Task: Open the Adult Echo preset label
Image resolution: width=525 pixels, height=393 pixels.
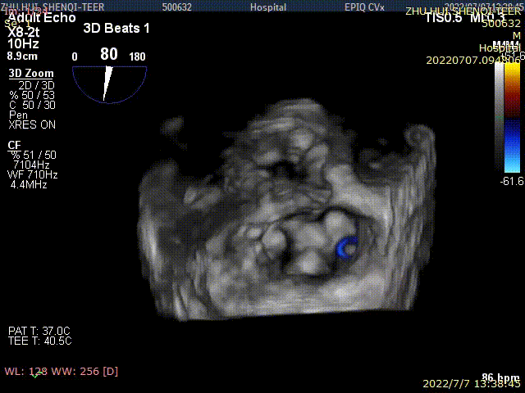Action: pyautogui.click(x=41, y=17)
